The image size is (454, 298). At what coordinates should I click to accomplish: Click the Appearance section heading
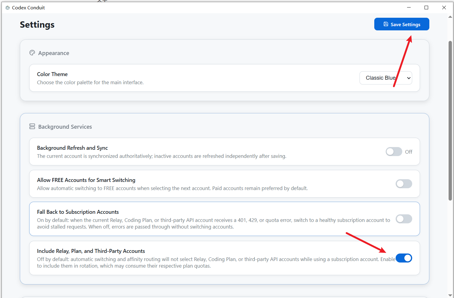pyautogui.click(x=54, y=53)
